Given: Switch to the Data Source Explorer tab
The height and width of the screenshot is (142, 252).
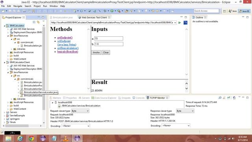Looking at the screenshot, I should pyautogui.click(x=104, y=98).
